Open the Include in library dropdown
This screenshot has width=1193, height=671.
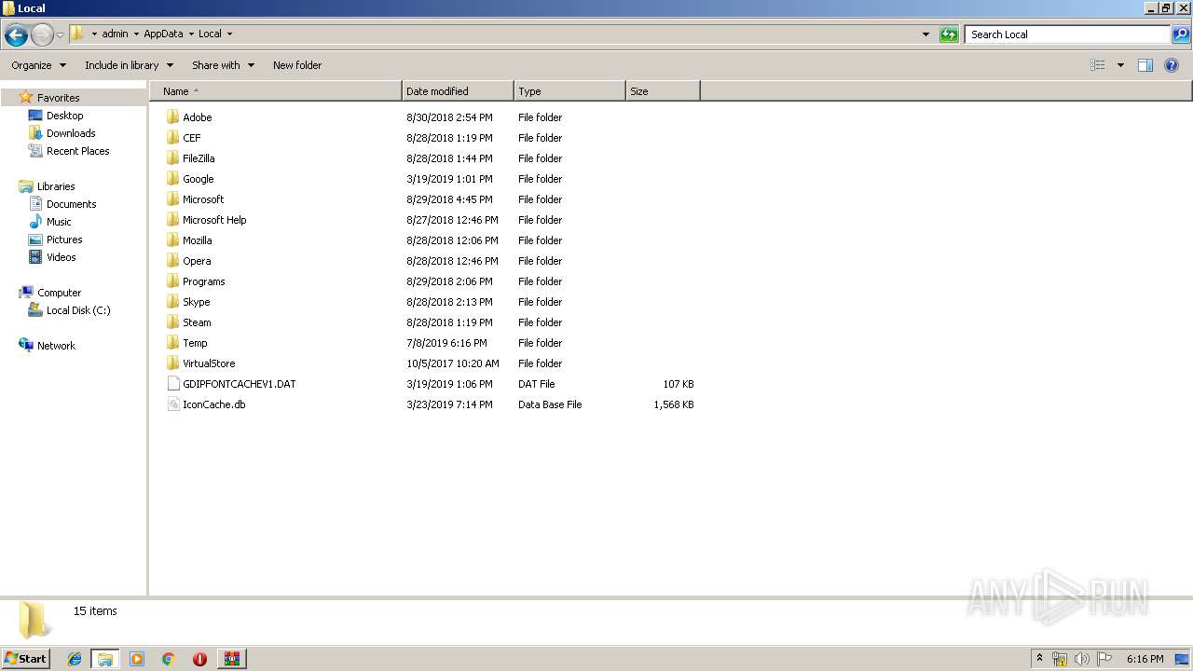[x=130, y=65]
